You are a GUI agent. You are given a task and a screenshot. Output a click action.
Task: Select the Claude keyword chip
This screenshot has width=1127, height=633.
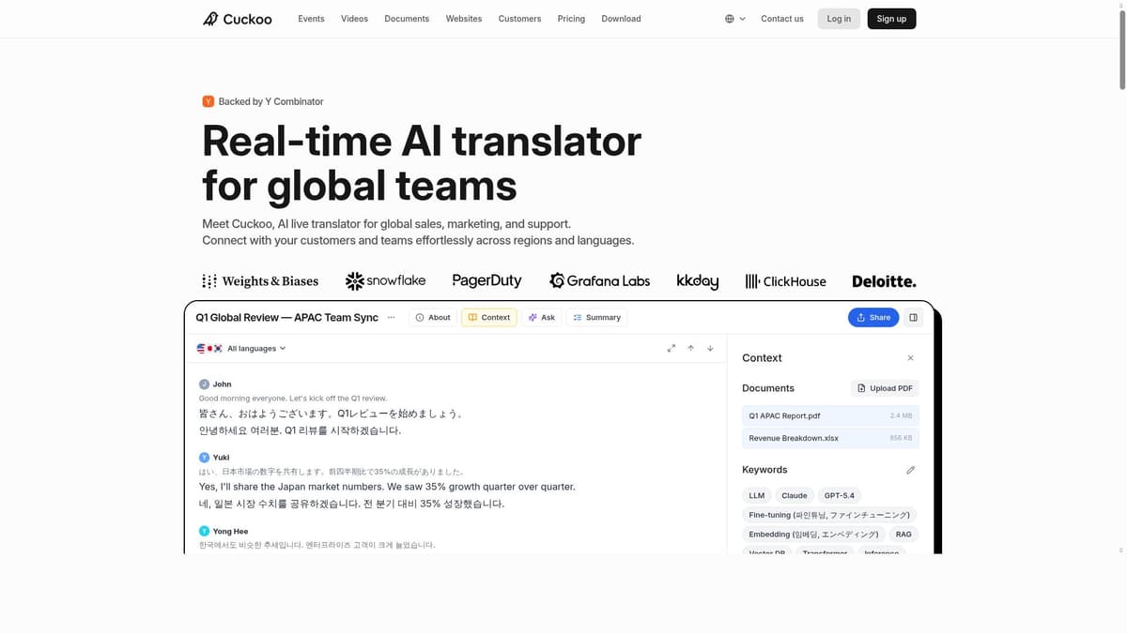[795, 495]
